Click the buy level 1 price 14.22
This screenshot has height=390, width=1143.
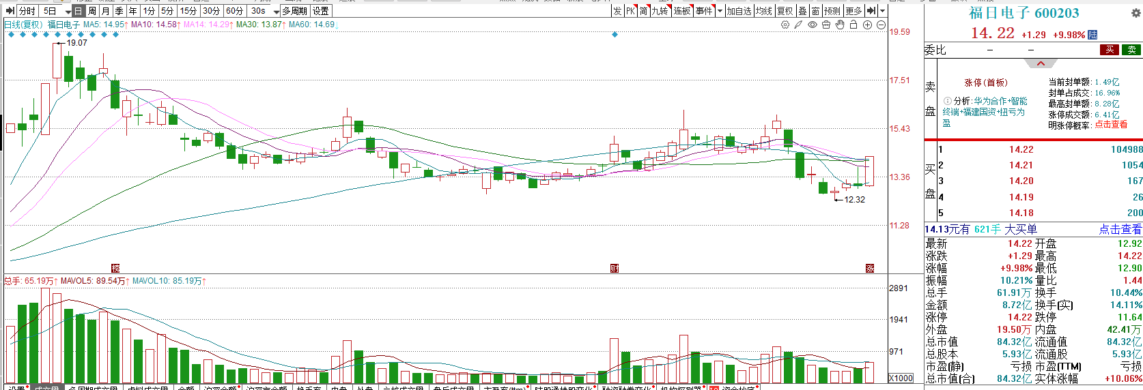pos(1021,150)
